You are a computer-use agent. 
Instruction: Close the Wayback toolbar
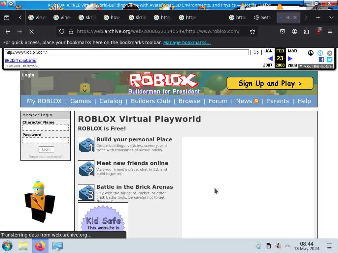[330, 53]
